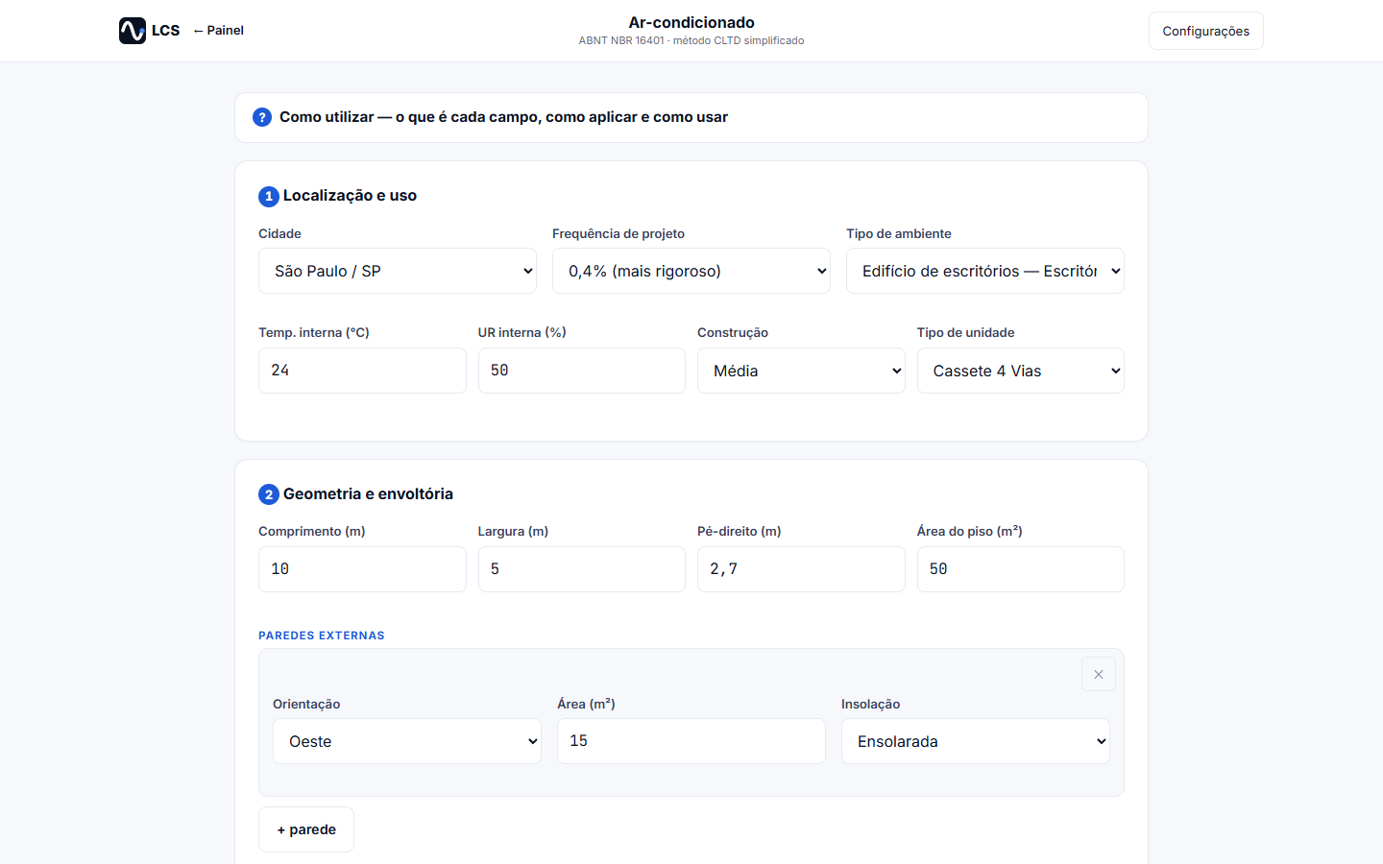Click the Ar-condicionado page title
This screenshot has width=1383, height=864.
click(691, 22)
